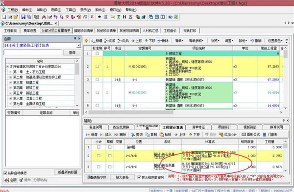Viewport: 294px width, 192px height.
Task: Open the 工具(T) menu
Action: 71,10
